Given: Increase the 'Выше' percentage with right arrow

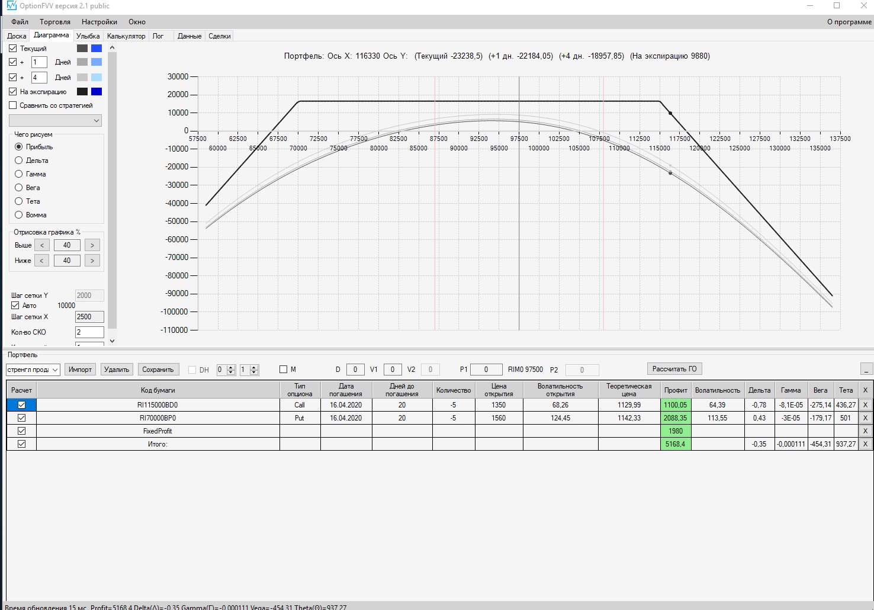Looking at the screenshot, I should (x=92, y=245).
